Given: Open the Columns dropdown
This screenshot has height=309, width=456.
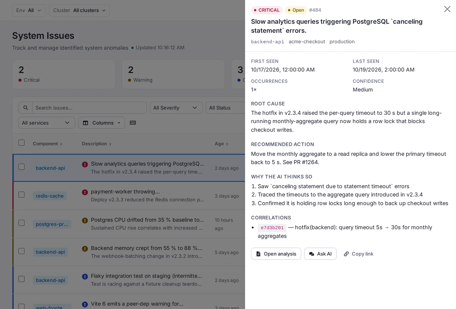Looking at the screenshot, I should coord(101,123).
